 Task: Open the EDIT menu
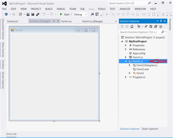[x=14, y=9]
